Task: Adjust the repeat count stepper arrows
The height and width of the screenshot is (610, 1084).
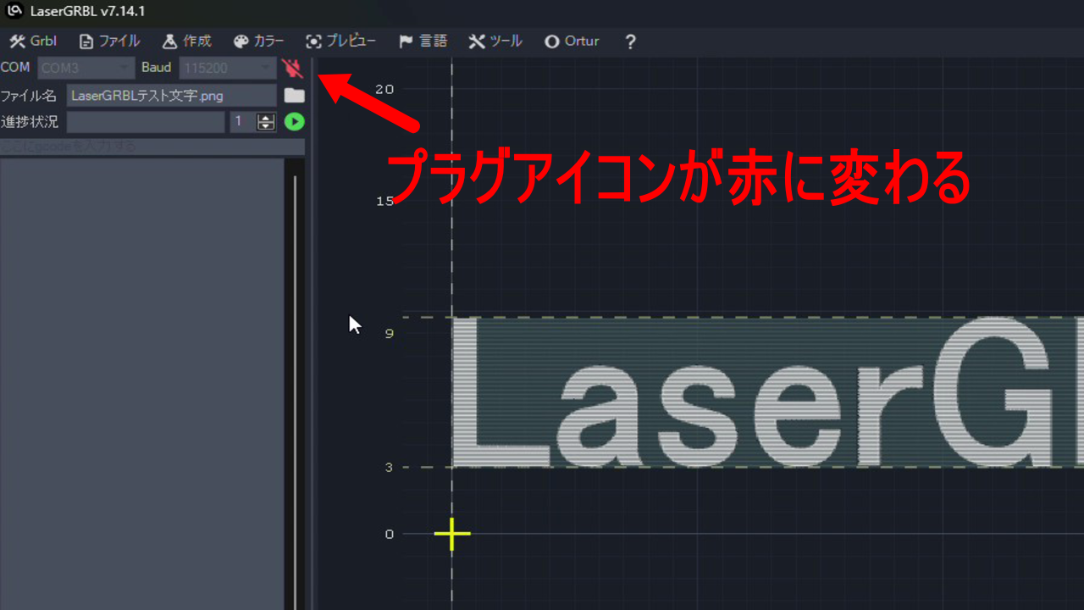Action: [267, 122]
